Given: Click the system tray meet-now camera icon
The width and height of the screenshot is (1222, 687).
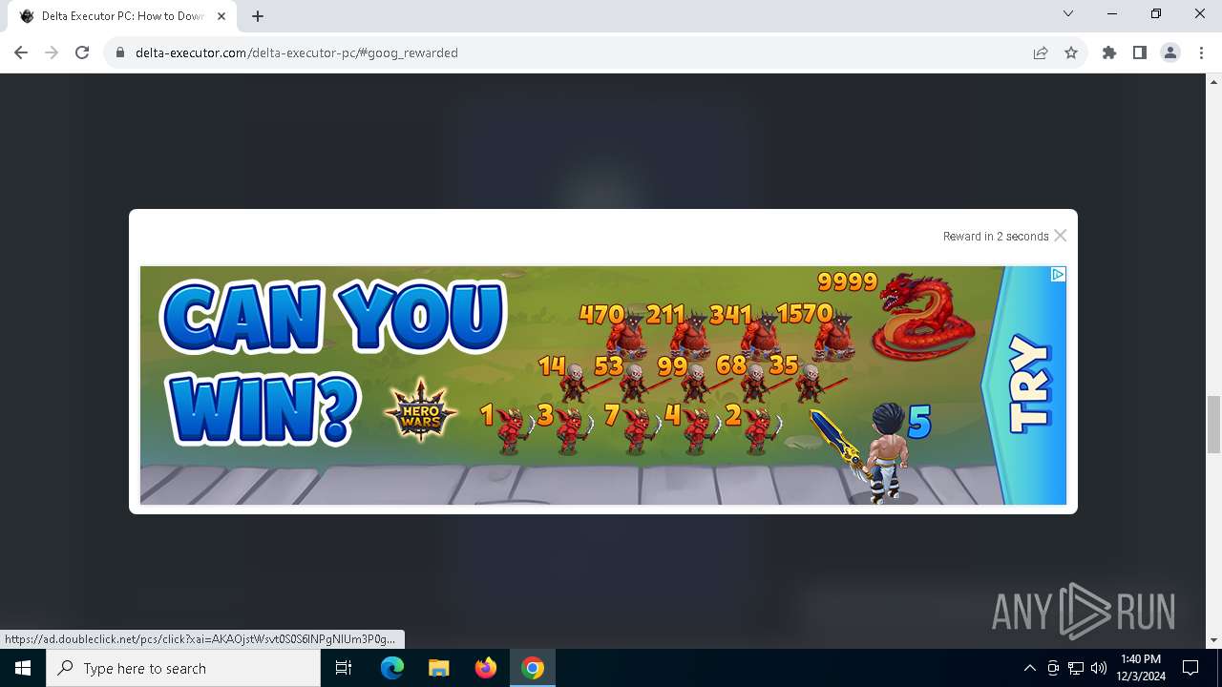Looking at the screenshot, I should 1053,668.
